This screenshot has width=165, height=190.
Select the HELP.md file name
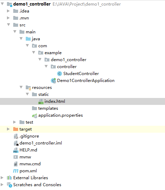[28, 150]
